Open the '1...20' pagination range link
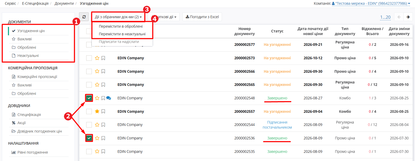Image resolution: width=415 pixels, height=161 pixels. [385, 17]
